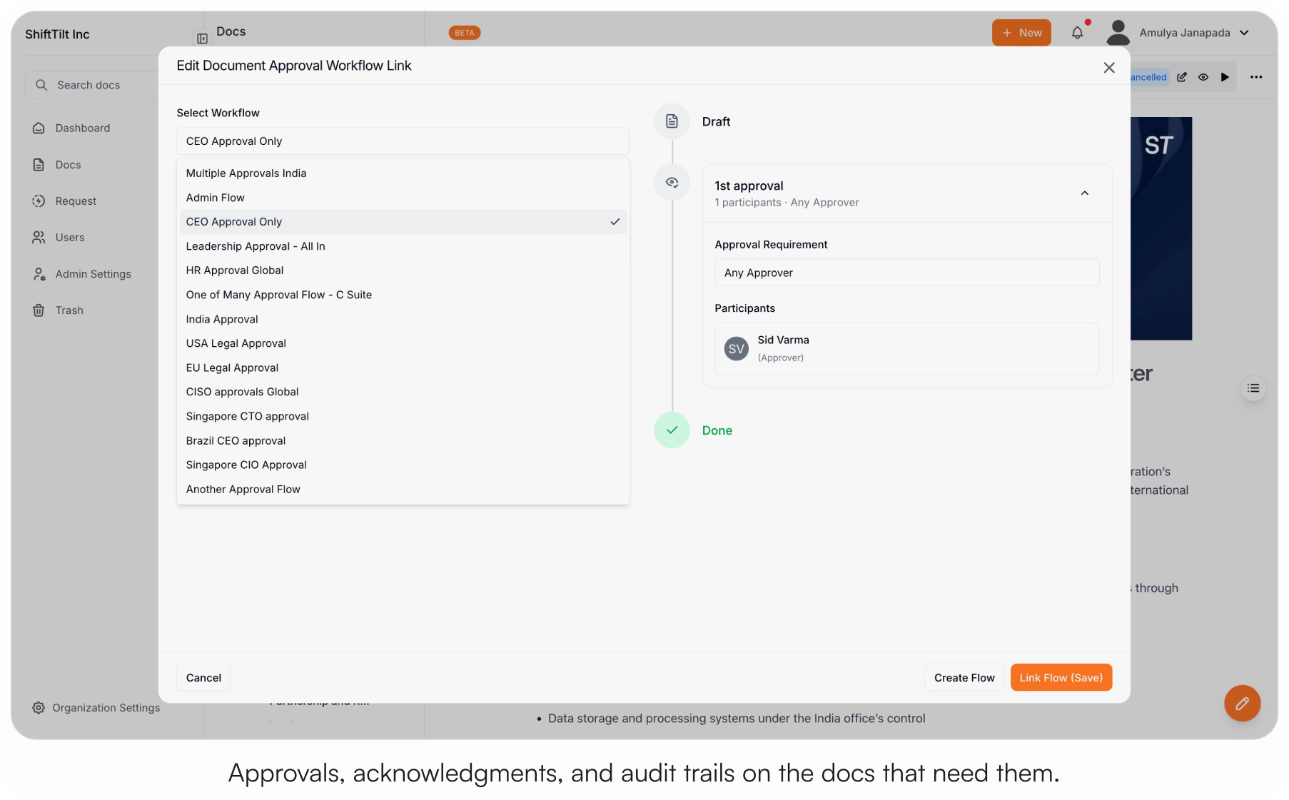The height and width of the screenshot is (800, 1289).
Task: Open the Trash folder
Action: click(58, 310)
